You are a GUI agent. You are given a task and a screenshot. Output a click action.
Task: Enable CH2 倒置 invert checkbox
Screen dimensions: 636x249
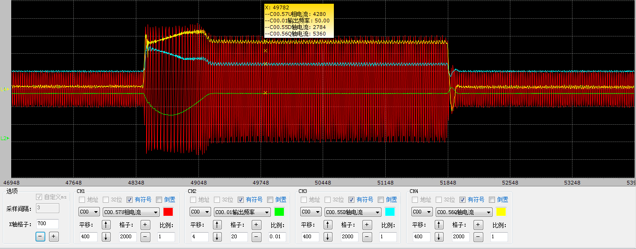coord(270,199)
